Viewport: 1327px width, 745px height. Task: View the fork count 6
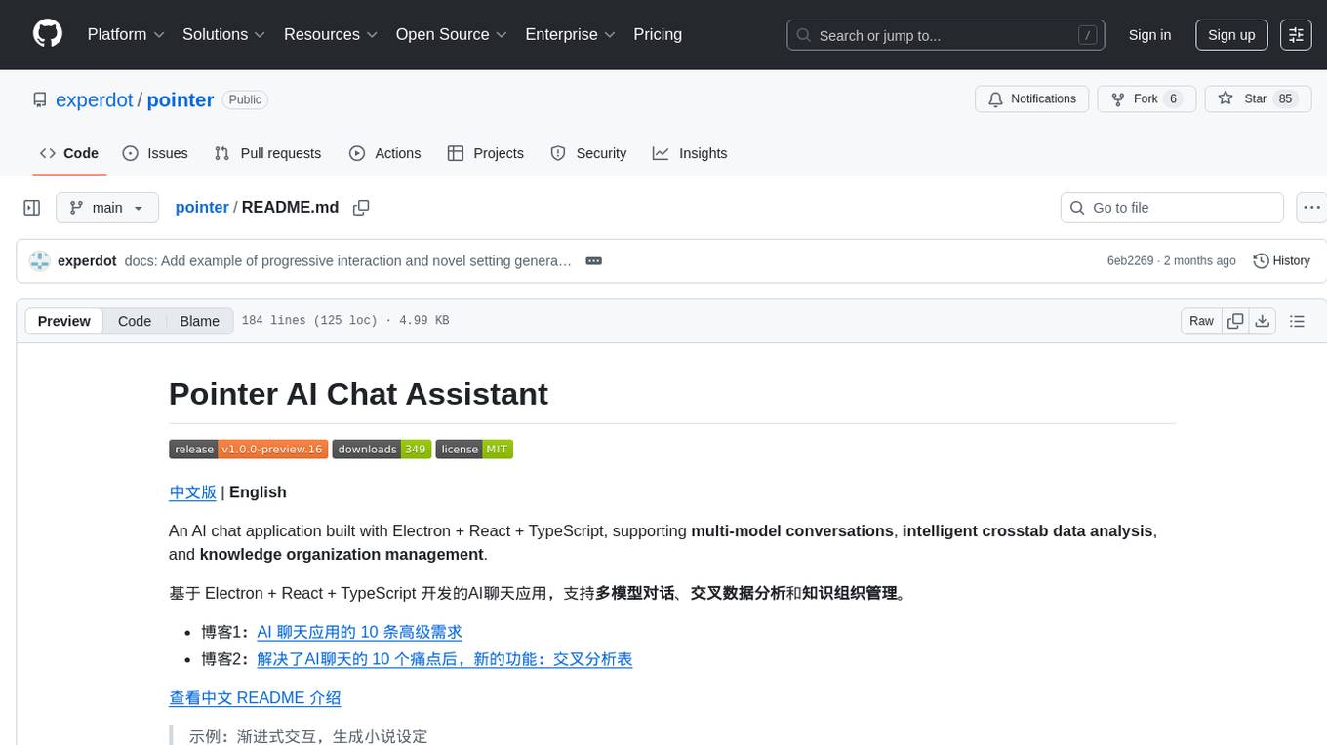tap(1173, 98)
